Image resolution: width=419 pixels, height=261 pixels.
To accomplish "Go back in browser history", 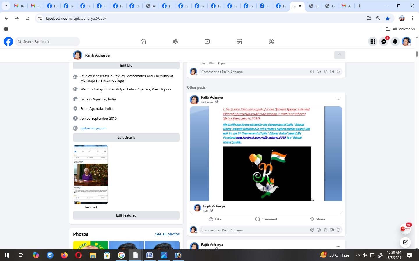I will [6, 18].
